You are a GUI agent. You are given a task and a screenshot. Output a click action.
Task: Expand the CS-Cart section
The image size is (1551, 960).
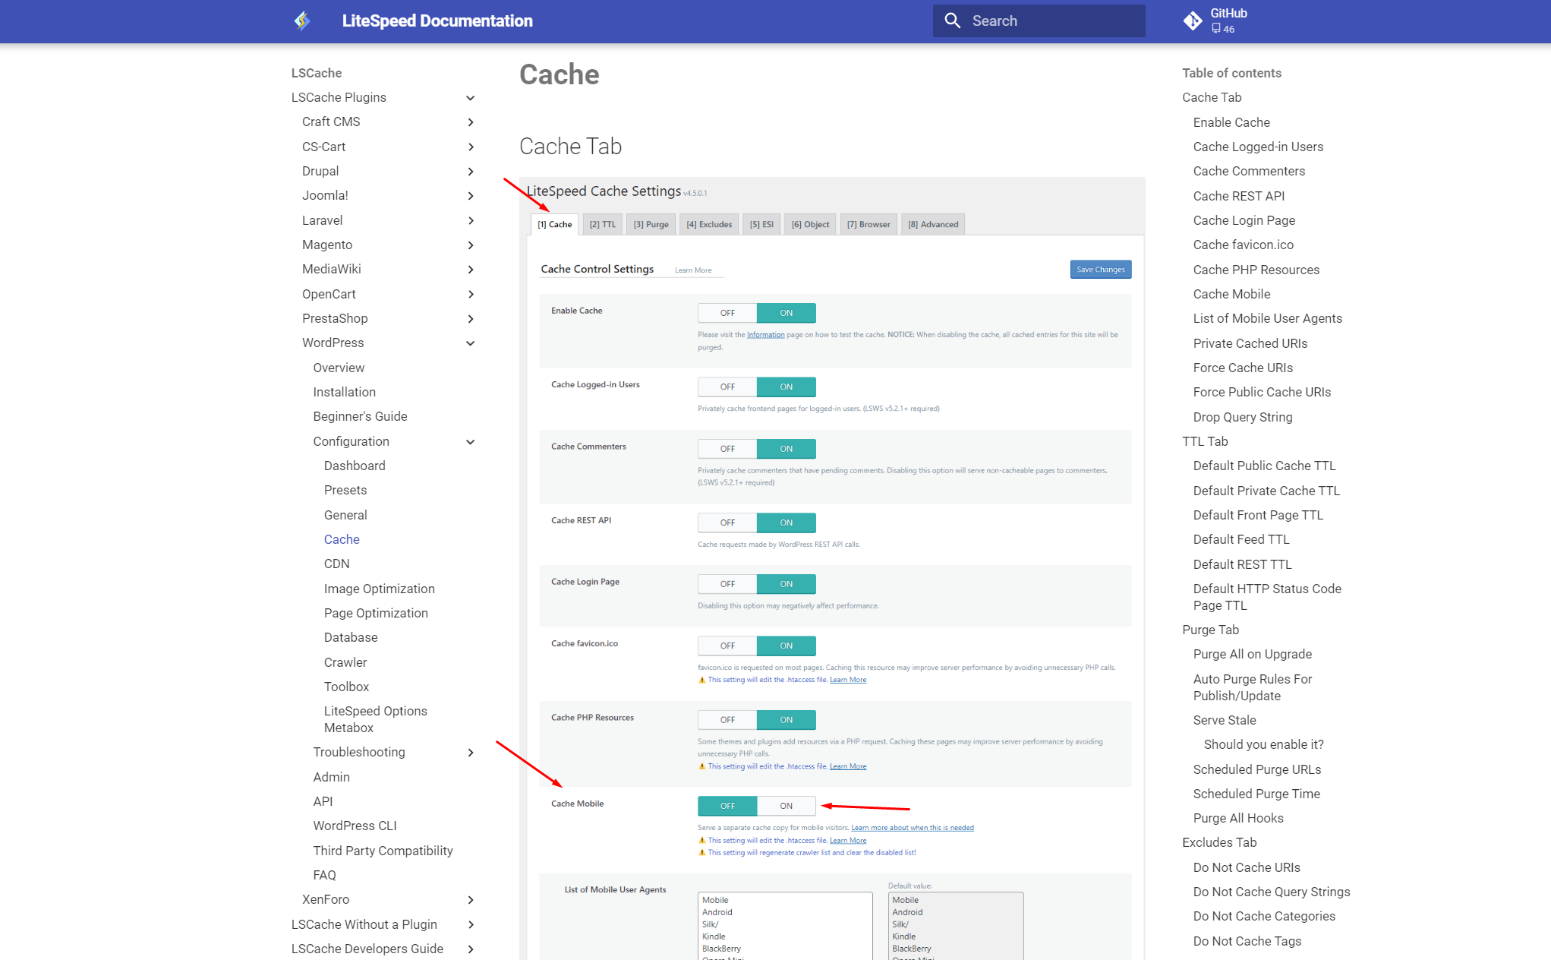tap(471, 147)
